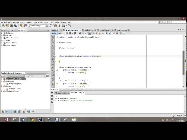Image resolution: width=187 pixels, height=140 pixels.
Task: Click the Clean and Build icon
Action: click(55, 26)
